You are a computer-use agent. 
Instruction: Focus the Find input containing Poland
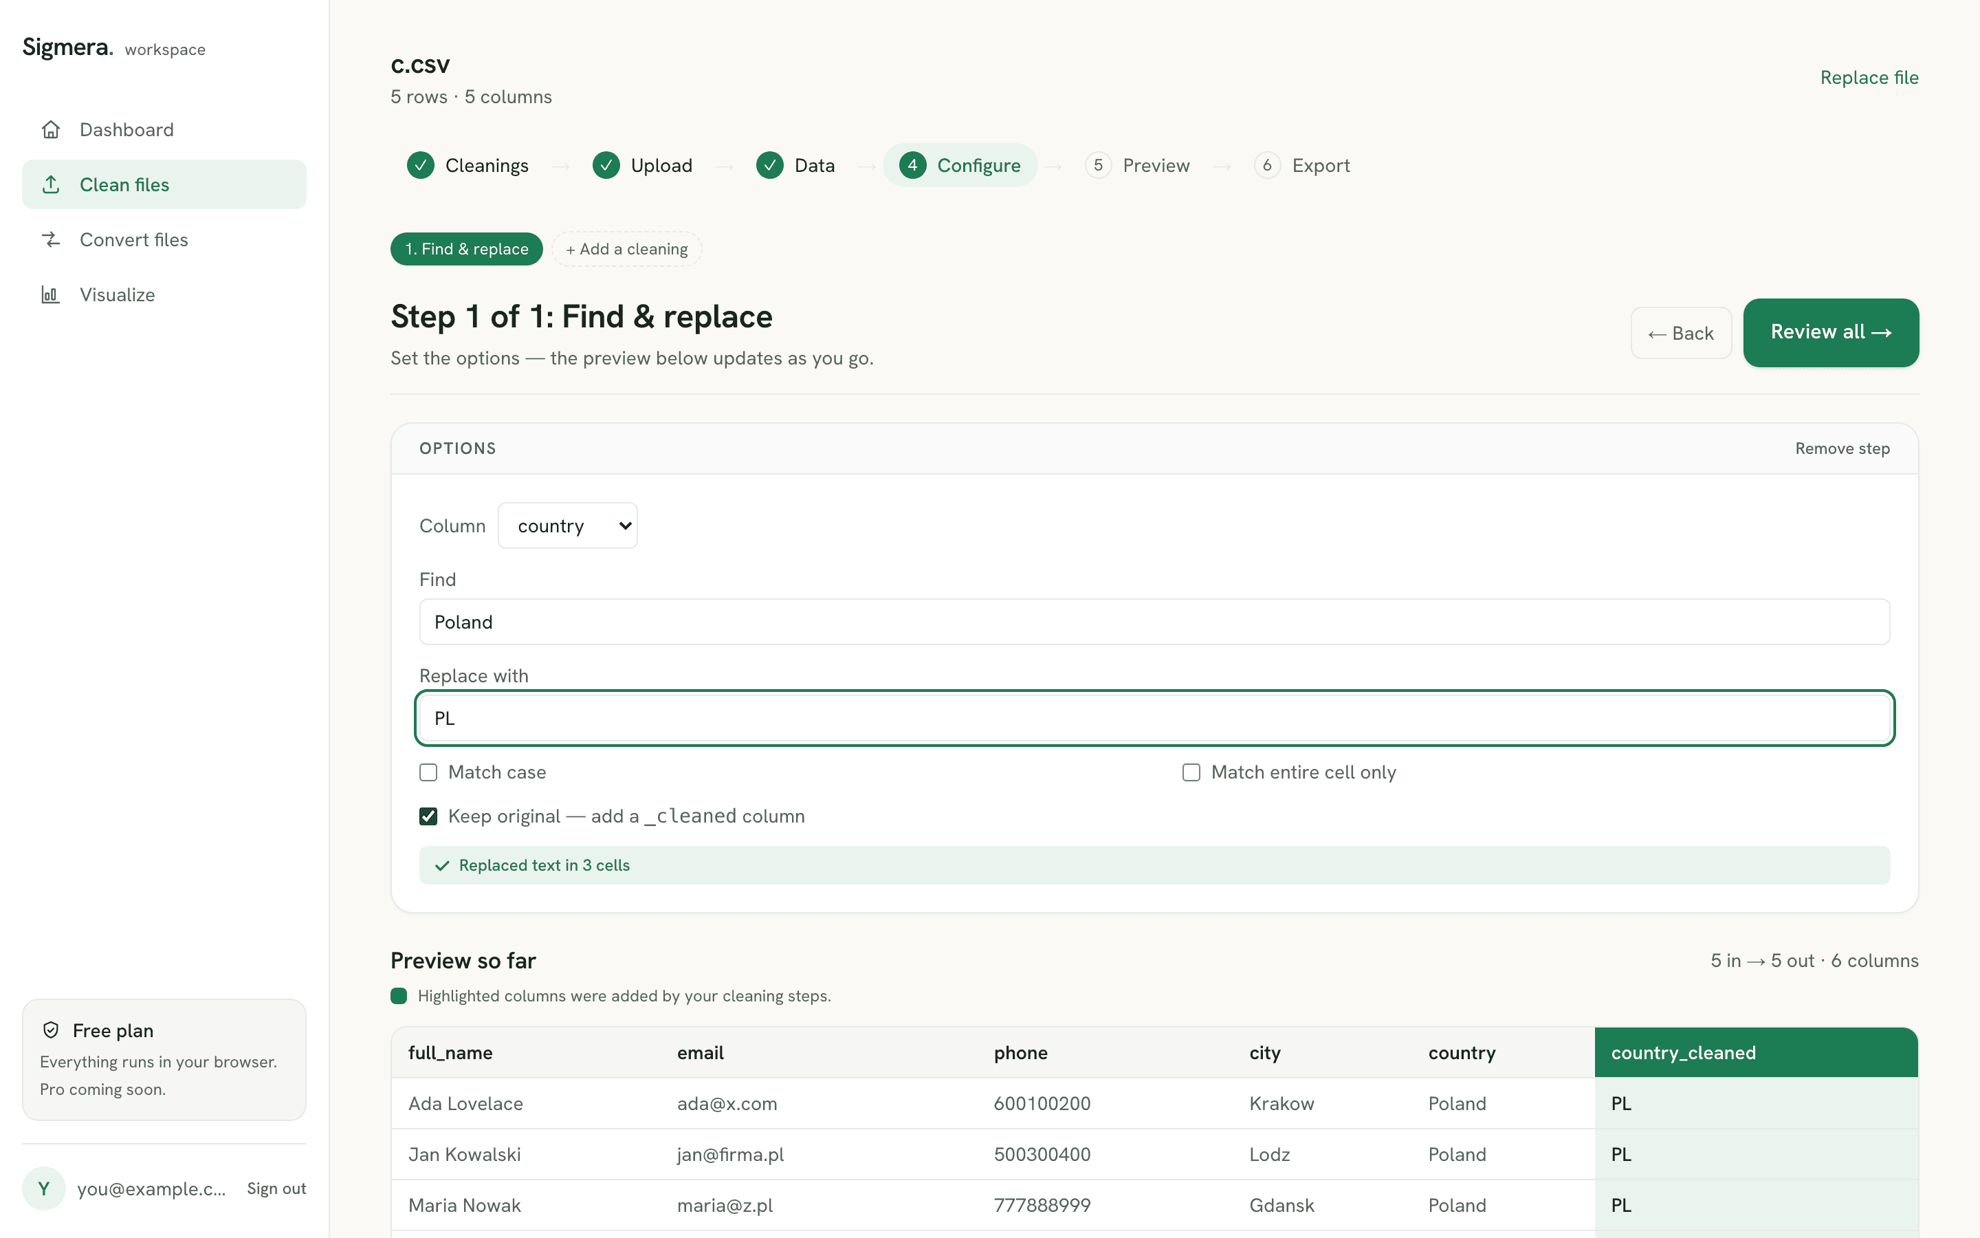coord(1154,622)
